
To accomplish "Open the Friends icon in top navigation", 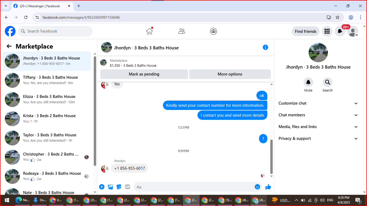I will (x=182, y=31).
